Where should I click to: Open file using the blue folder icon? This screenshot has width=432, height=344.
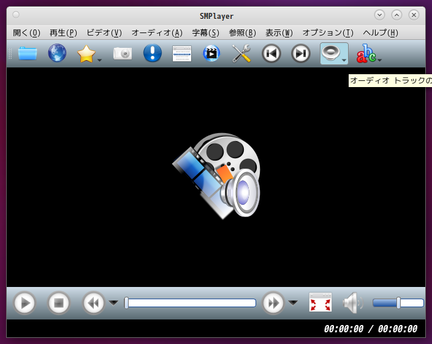(x=28, y=53)
